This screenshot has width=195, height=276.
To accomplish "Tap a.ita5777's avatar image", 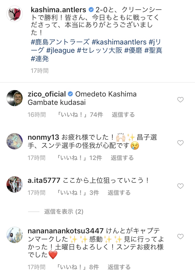I will click(15, 184).
